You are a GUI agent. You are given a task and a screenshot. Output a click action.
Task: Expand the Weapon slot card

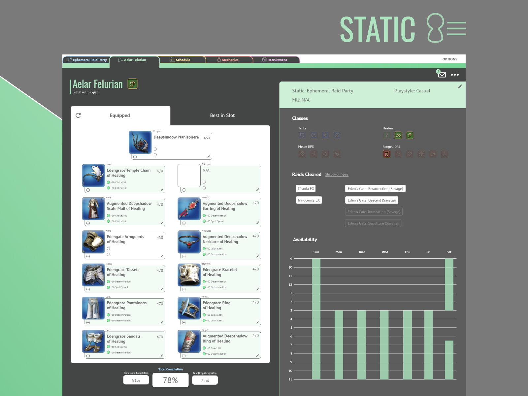pyautogui.click(x=135, y=157)
